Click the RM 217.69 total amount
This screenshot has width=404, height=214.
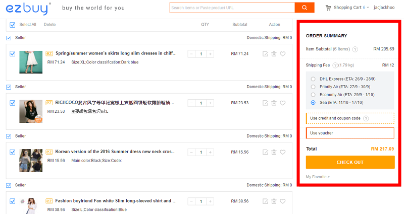tap(382, 149)
